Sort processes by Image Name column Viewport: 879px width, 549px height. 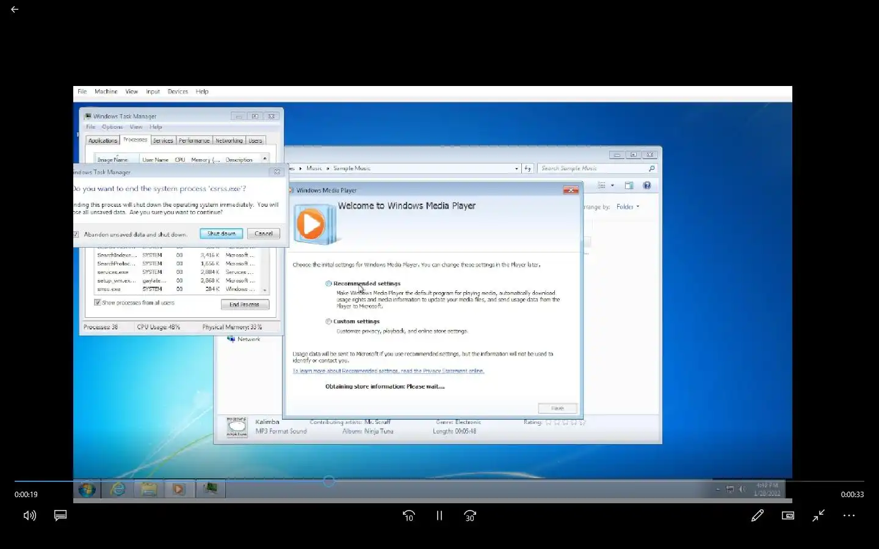pos(116,159)
